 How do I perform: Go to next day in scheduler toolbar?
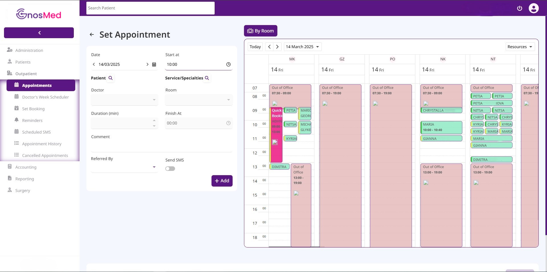277,47
